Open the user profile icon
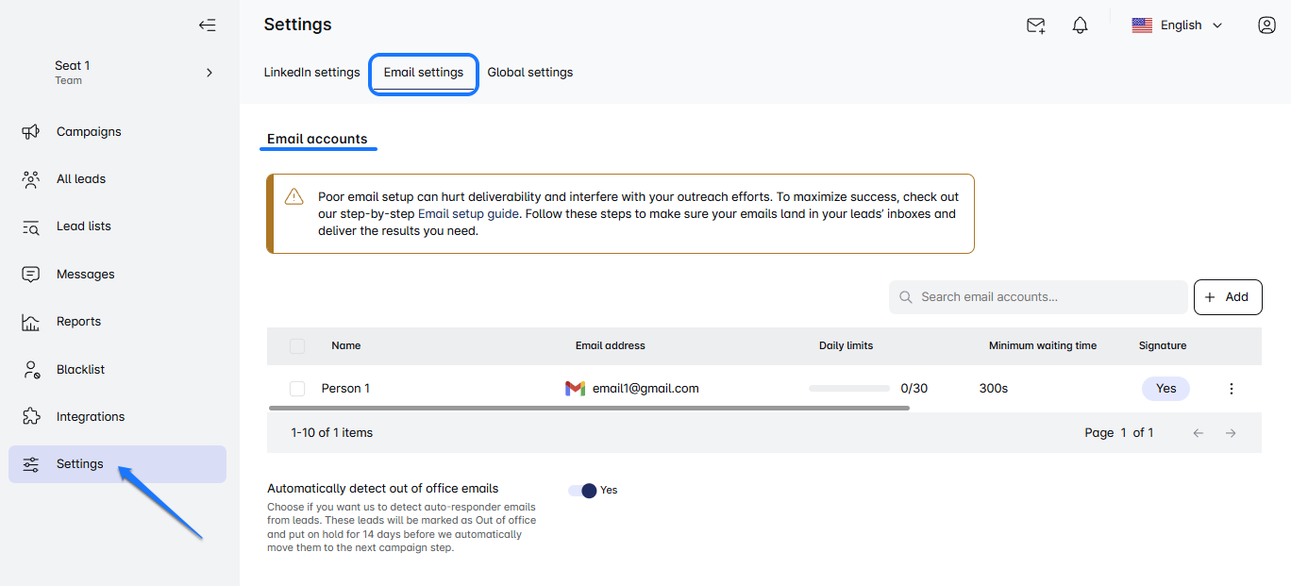The width and height of the screenshot is (1291, 586). (x=1266, y=25)
